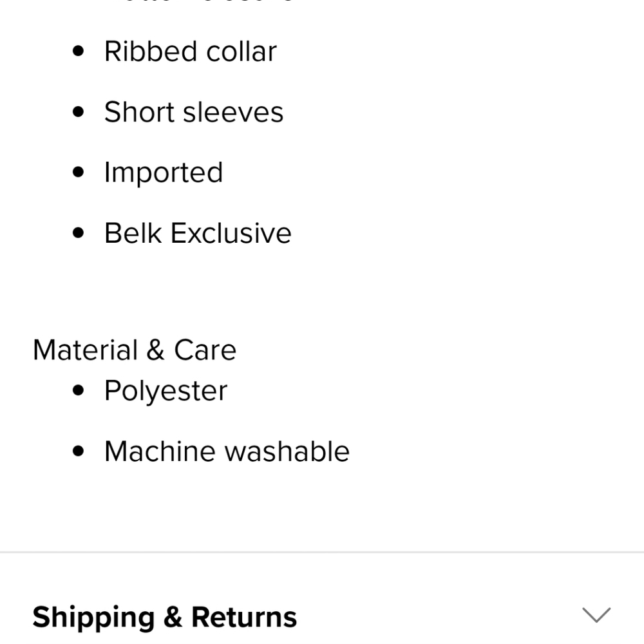Click the word Exclusive in Belk Exclusive
644x644 pixels.
231,233
